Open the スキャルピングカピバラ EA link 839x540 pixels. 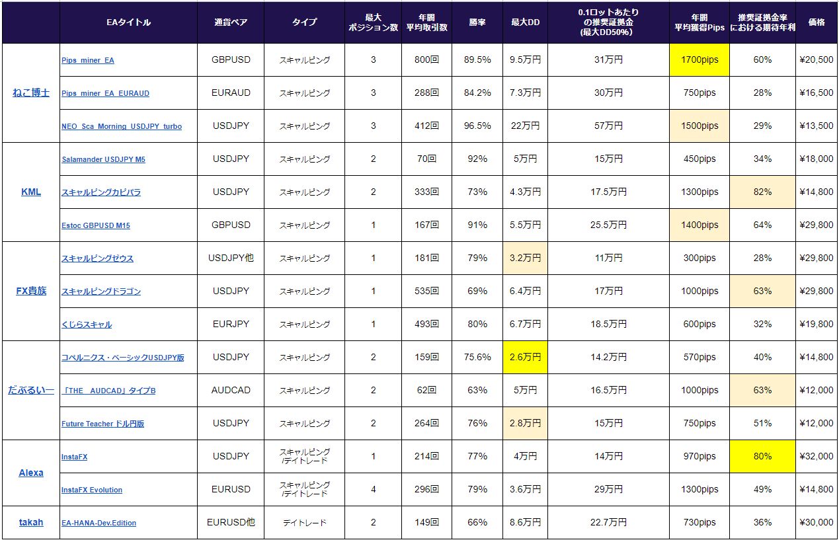[100, 192]
